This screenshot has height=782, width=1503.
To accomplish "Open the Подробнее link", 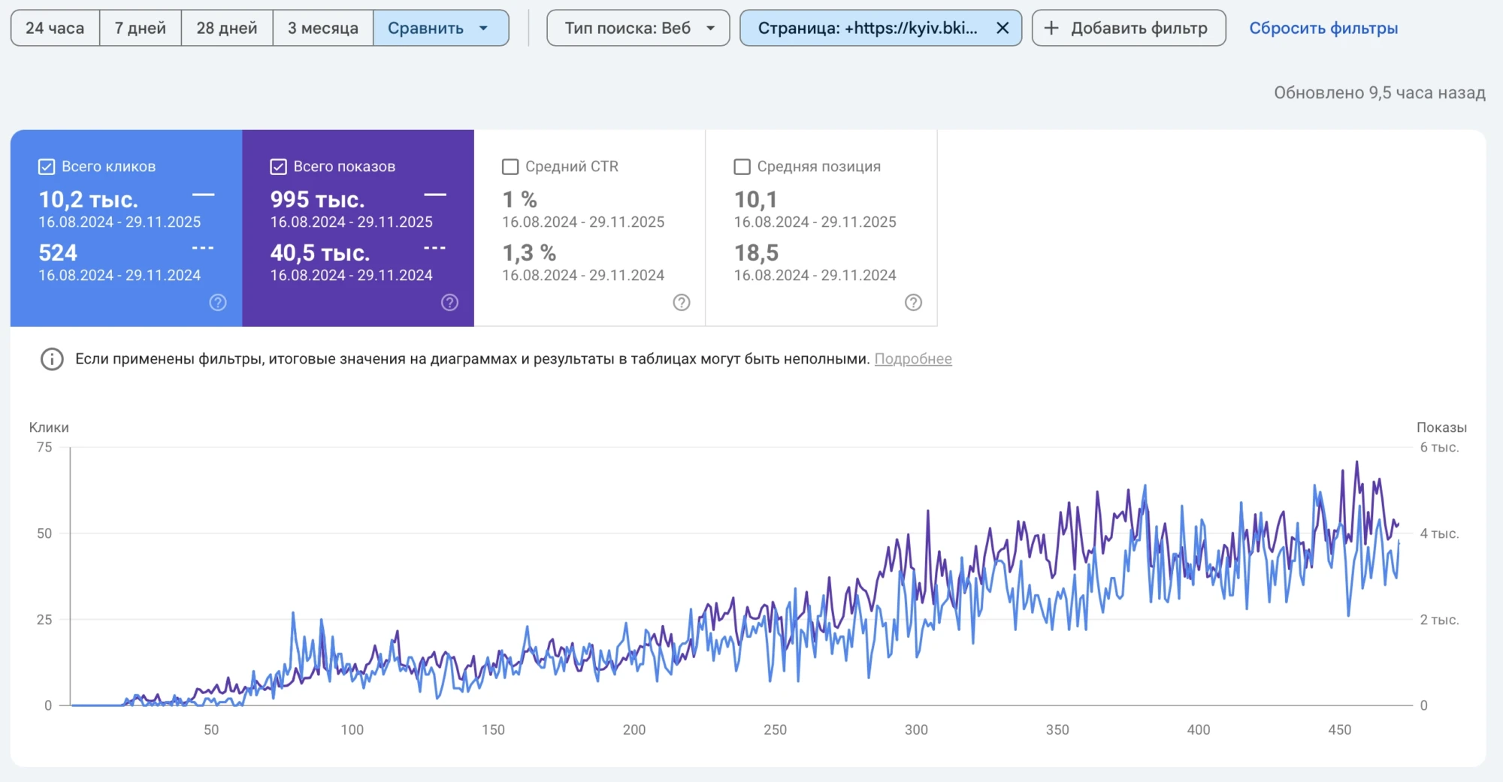I will 912,359.
